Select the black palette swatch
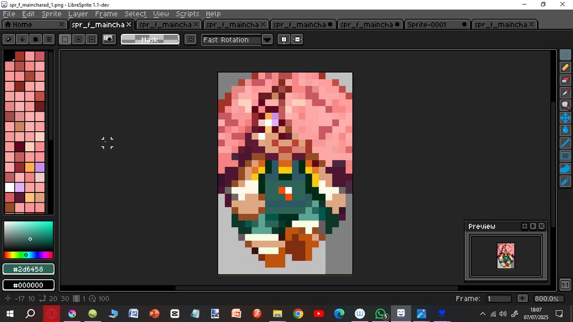Screen dimensions: 573x322 [9, 56]
